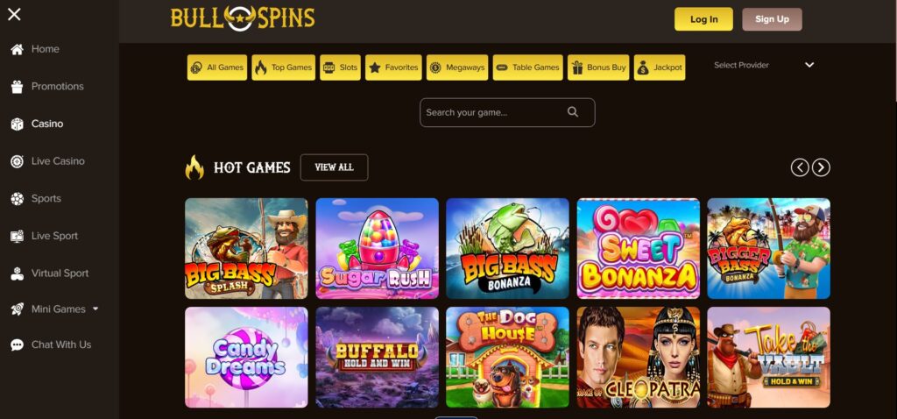Select the Live Casino chip icon

(18, 161)
